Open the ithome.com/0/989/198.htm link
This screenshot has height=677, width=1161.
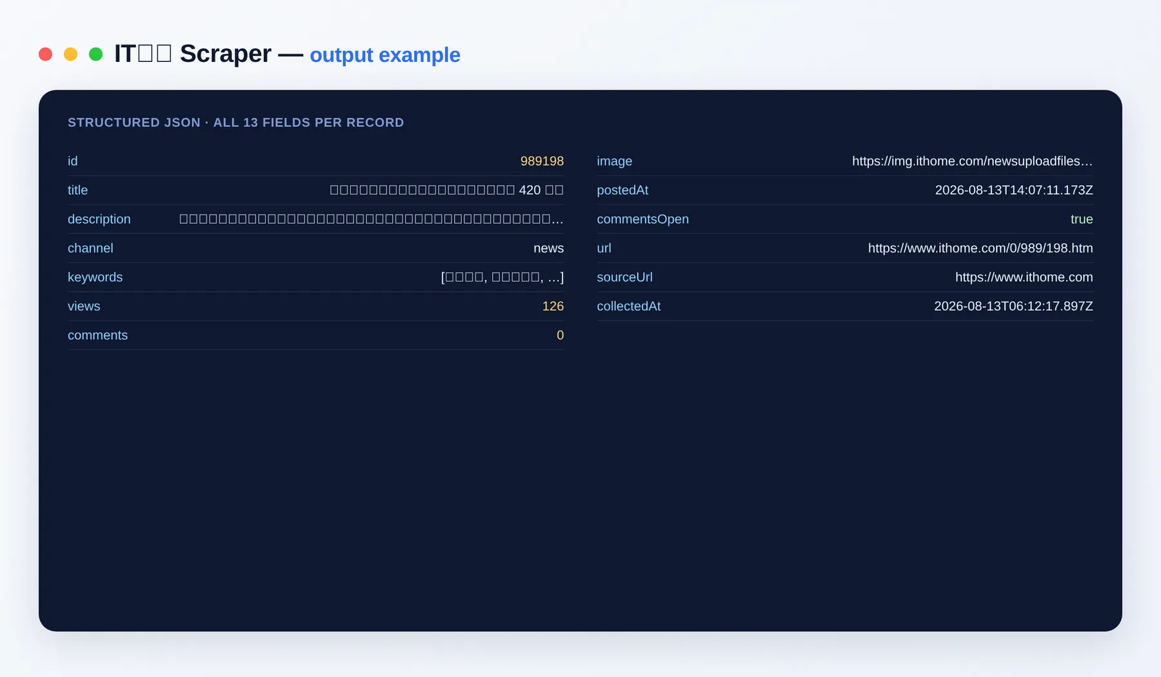(980, 248)
